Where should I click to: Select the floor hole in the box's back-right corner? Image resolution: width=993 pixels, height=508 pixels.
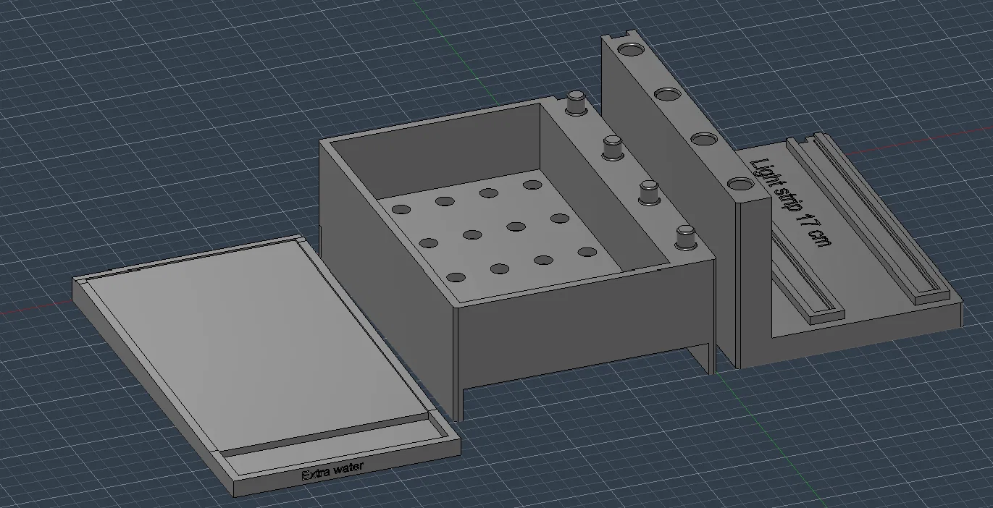point(534,185)
